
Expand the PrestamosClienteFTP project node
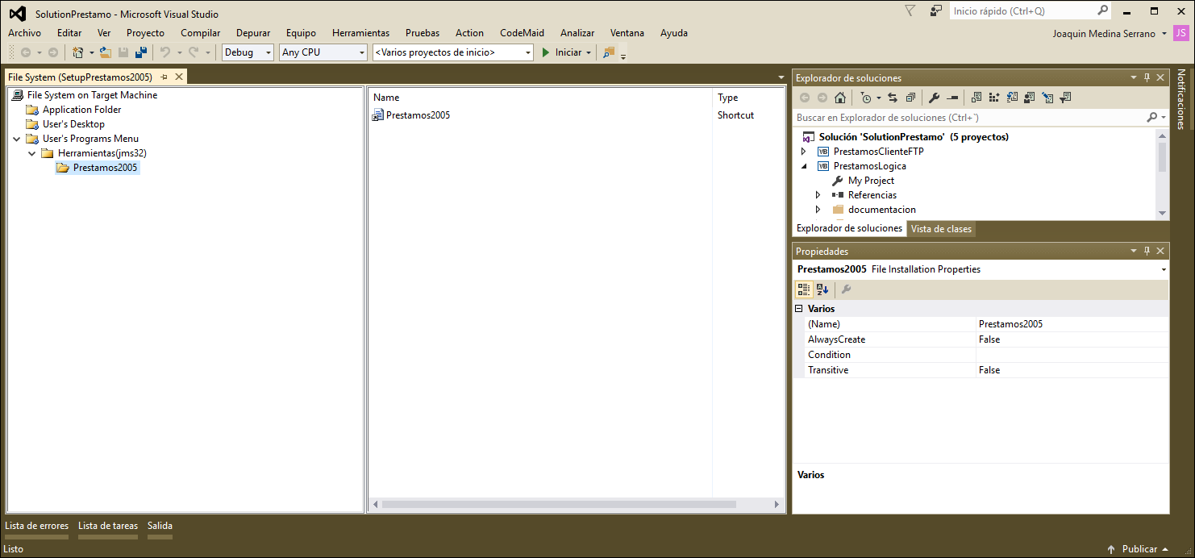pos(803,152)
